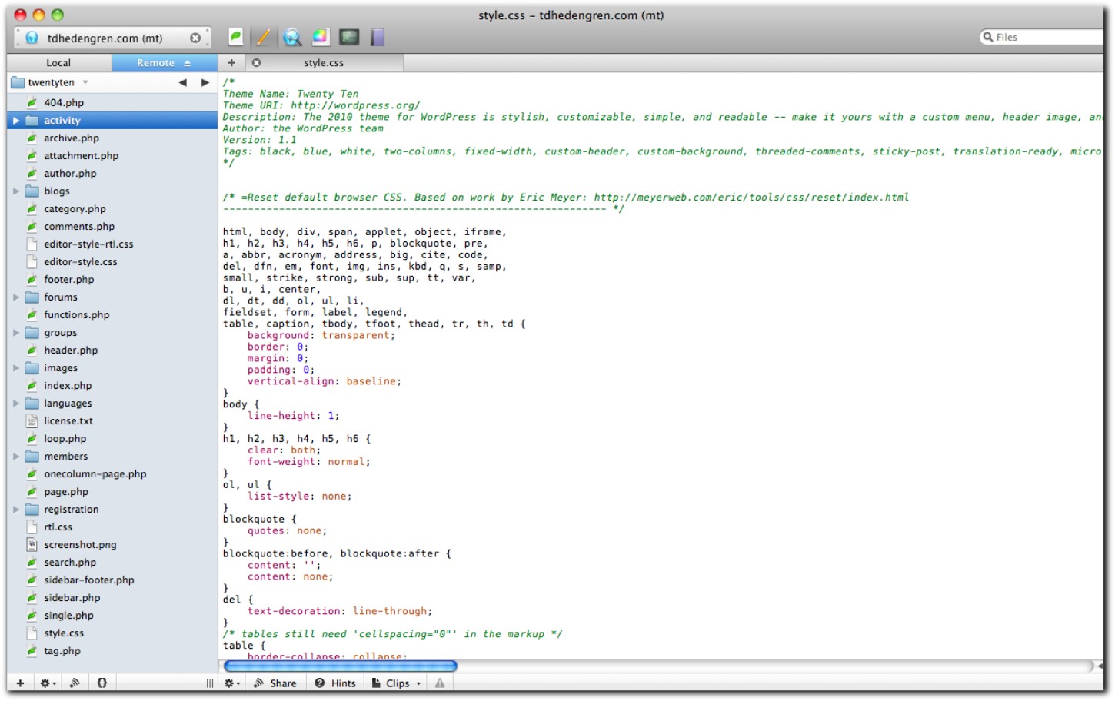
Task: Select attachment.php in file list
Action: 112,156
